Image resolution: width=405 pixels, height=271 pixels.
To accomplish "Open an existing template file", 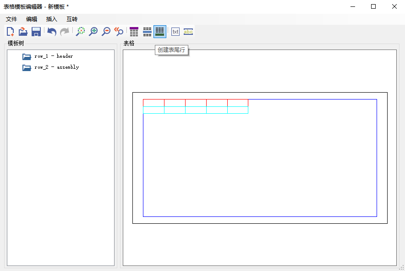I will (x=23, y=32).
